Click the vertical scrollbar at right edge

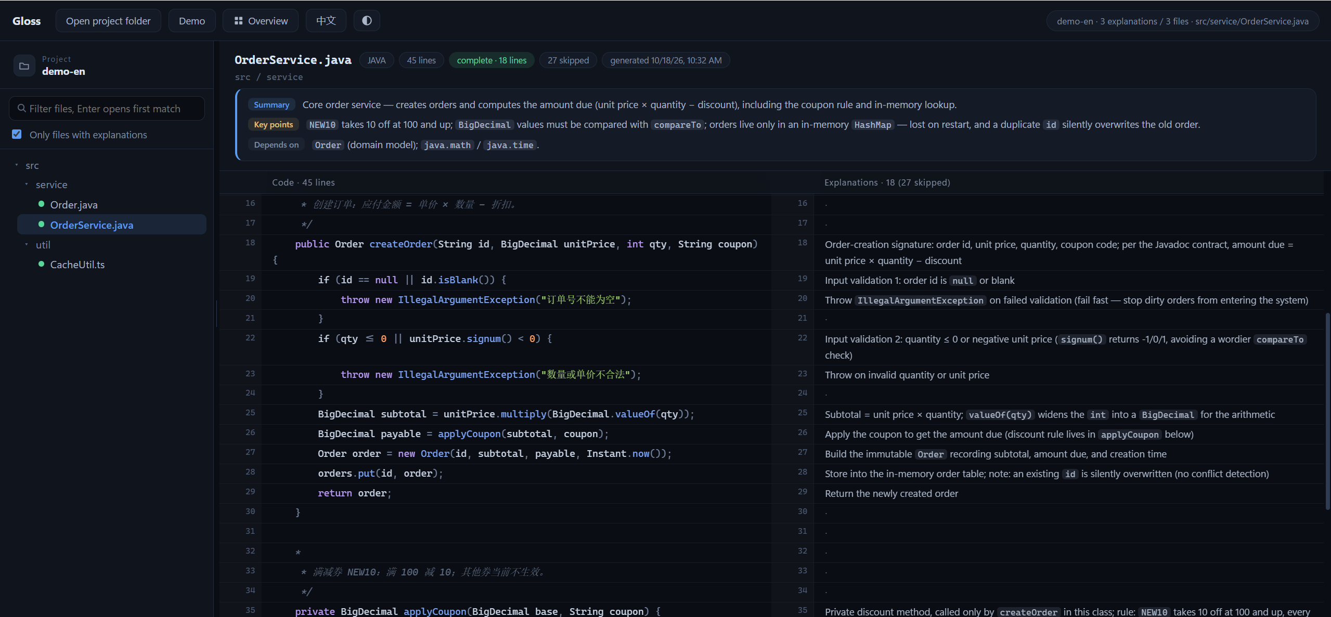(1327, 411)
